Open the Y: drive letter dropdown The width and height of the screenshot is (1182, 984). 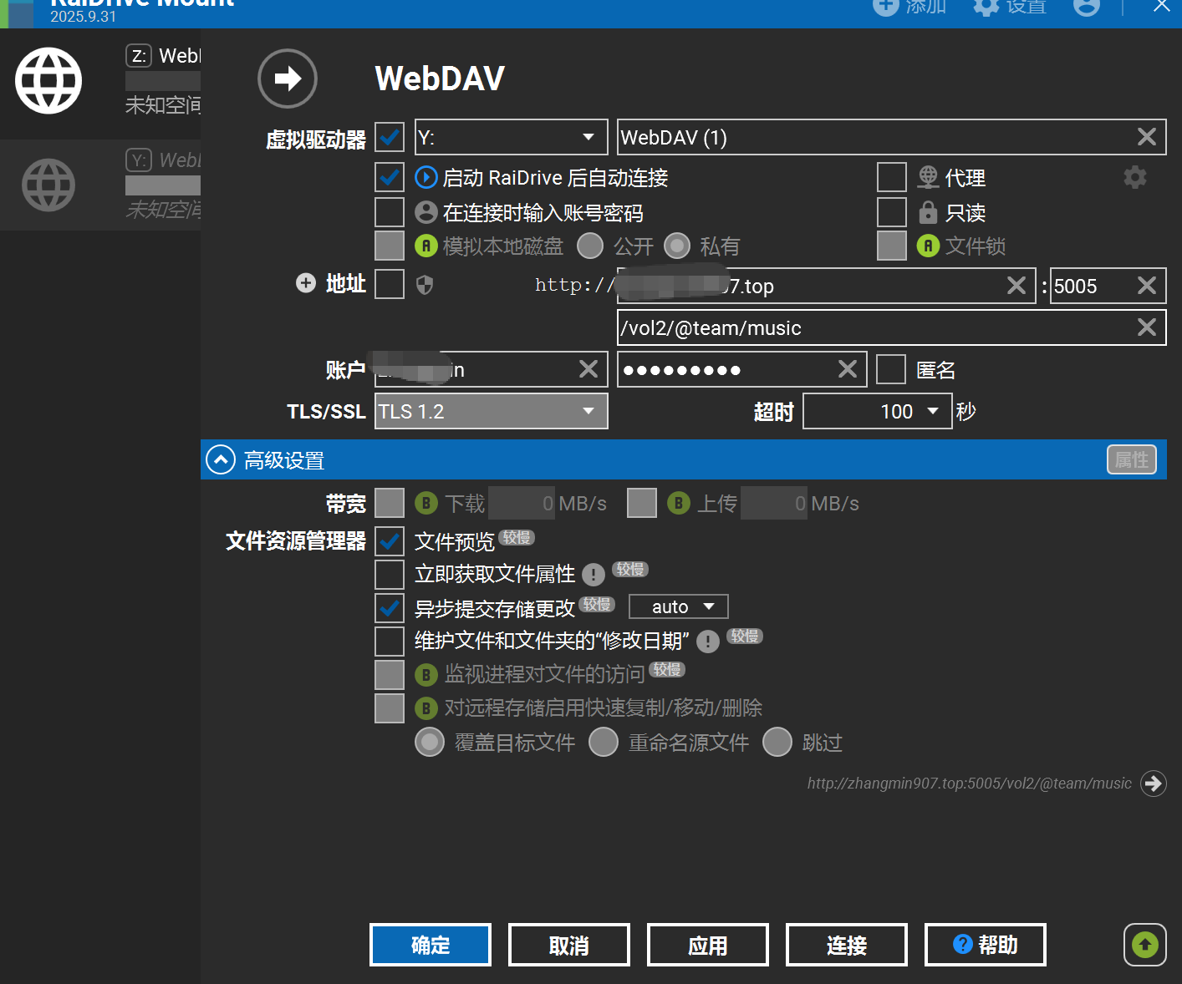tap(512, 137)
